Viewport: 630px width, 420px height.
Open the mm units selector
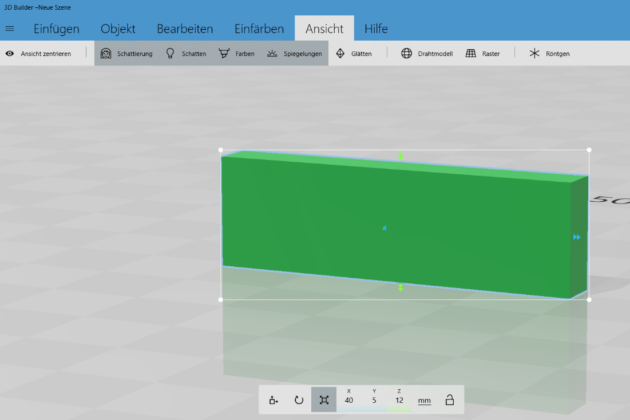(424, 401)
